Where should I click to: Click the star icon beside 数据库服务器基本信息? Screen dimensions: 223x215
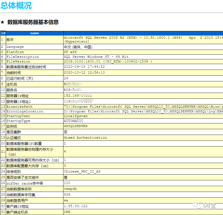3,23
